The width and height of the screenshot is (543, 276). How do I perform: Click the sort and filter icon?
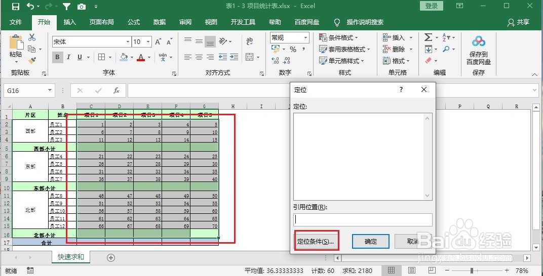(x=446, y=37)
